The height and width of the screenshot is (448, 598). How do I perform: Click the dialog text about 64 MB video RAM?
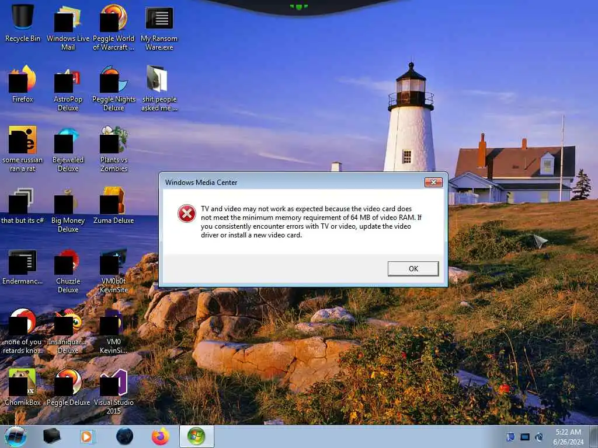[311, 222]
